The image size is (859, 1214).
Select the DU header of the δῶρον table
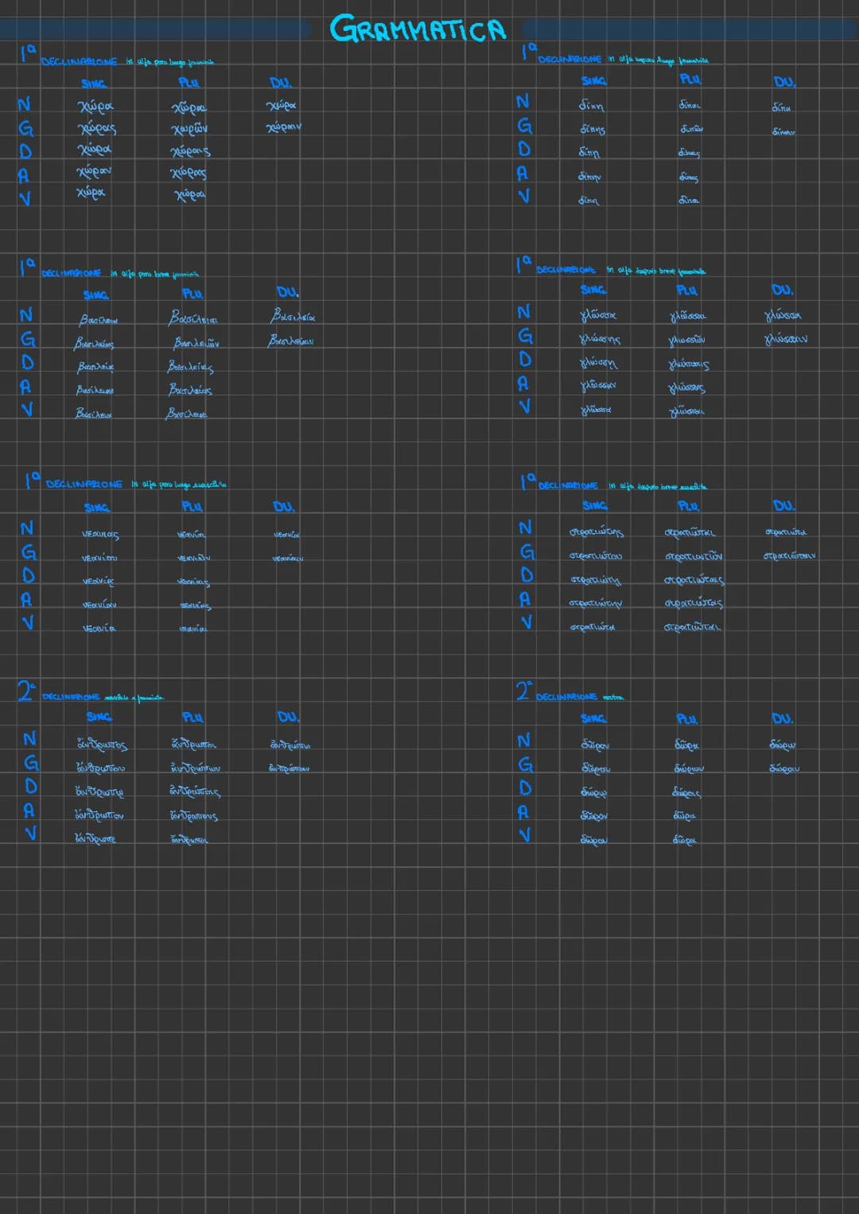click(x=783, y=718)
